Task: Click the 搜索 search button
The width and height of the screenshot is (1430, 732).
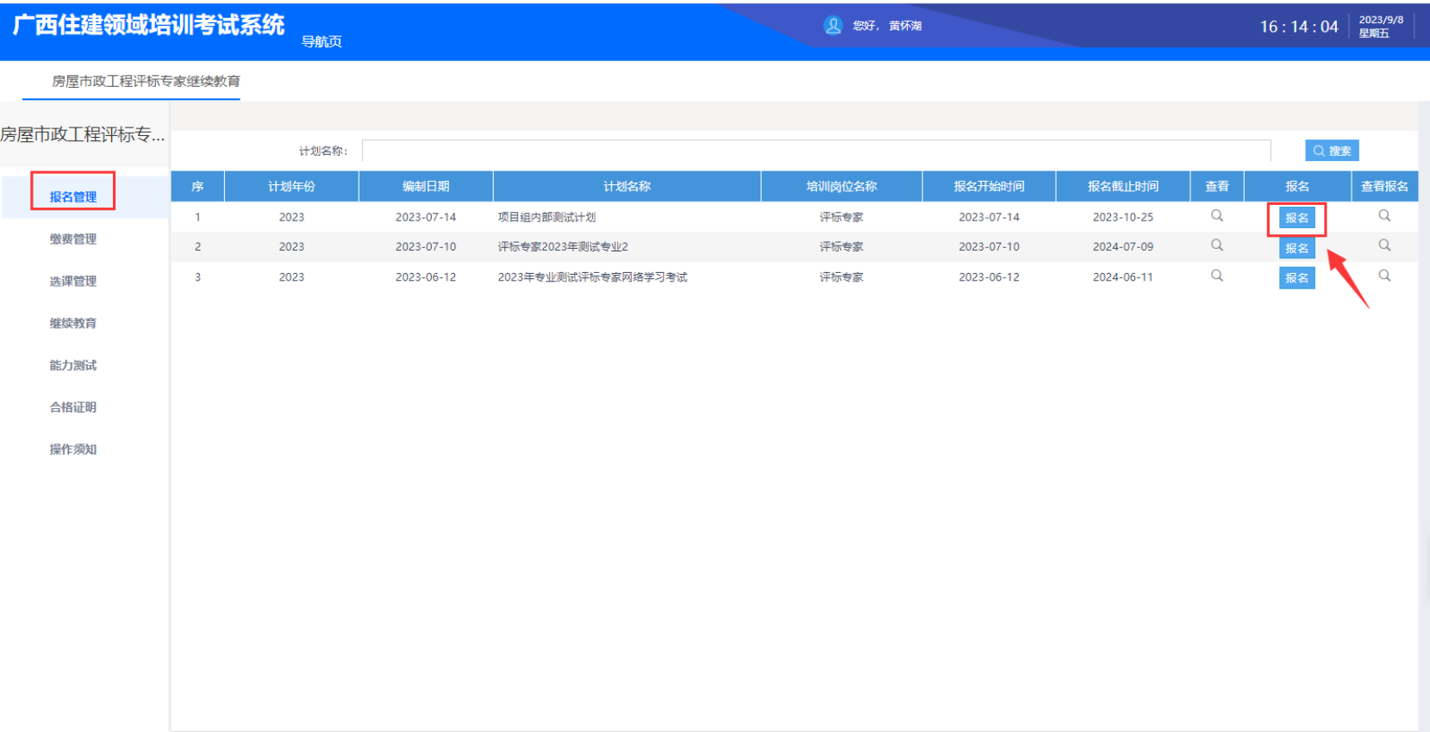Action: point(1331,151)
